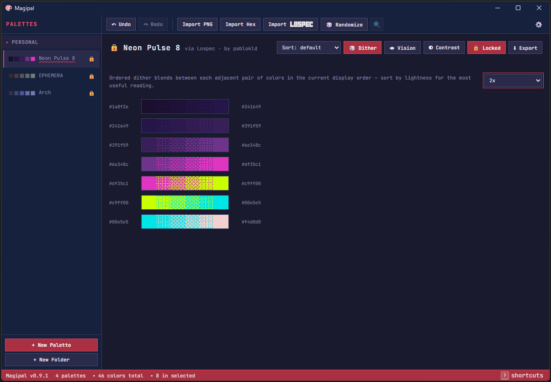551x382 pixels.
Task: Click '8 in selected' in status bar
Action: (x=175, y=376)
